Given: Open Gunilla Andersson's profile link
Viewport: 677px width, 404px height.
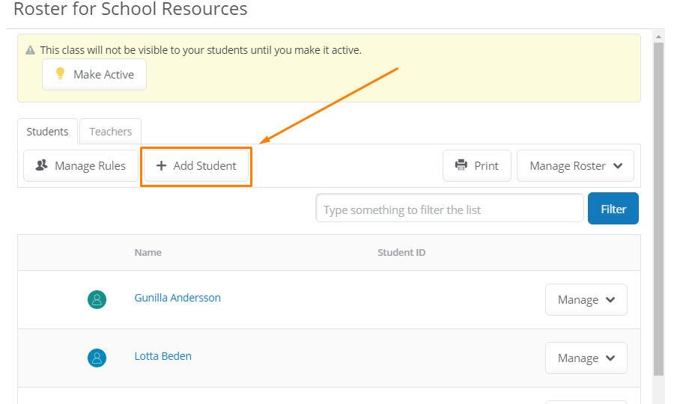Looking at the screenshot, I should point(177,298).
